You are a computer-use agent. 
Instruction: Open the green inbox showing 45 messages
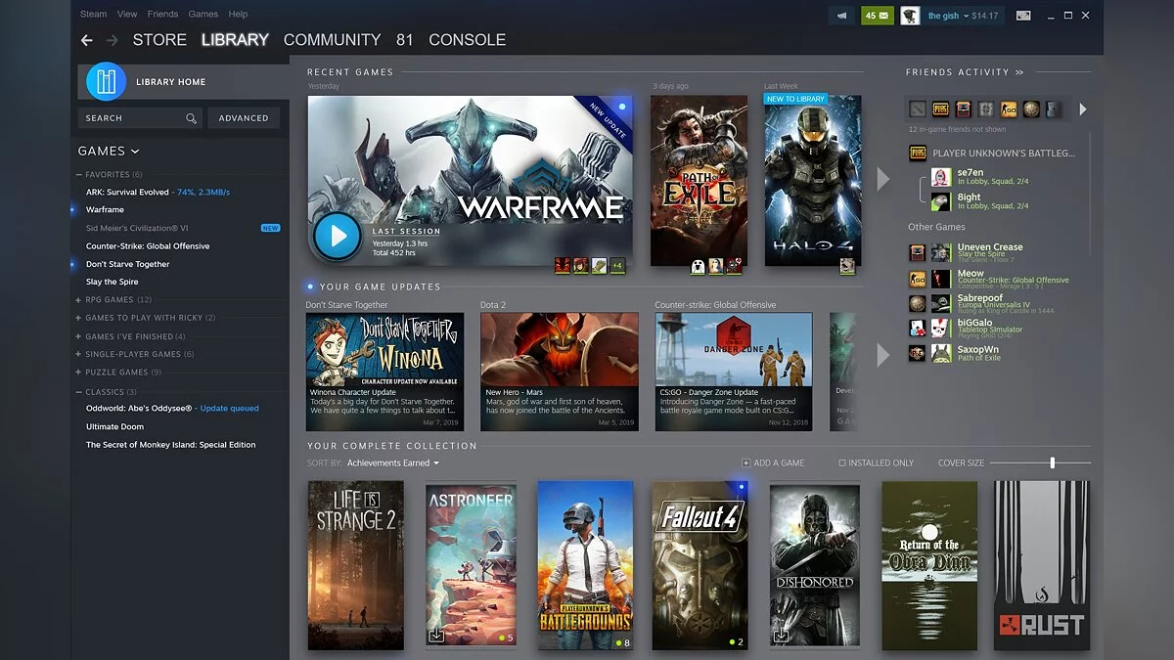876,16
